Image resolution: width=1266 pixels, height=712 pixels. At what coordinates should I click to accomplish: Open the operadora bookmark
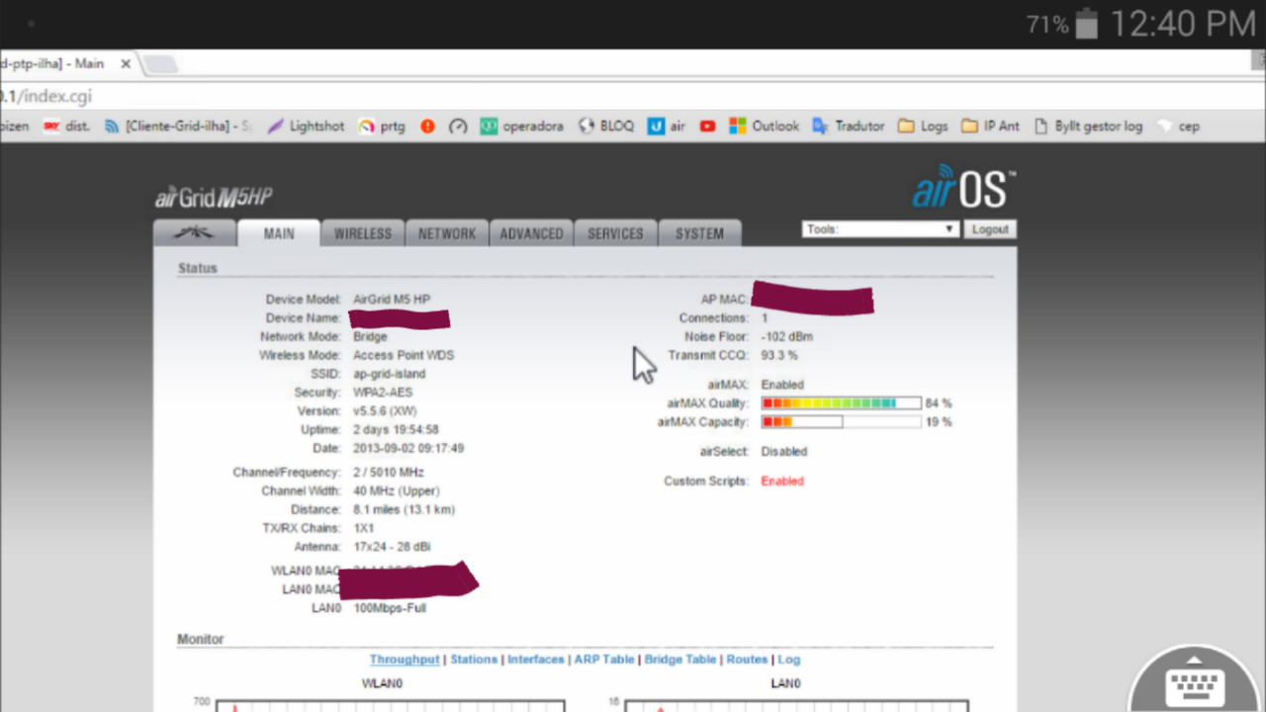[x=522, y=127]
